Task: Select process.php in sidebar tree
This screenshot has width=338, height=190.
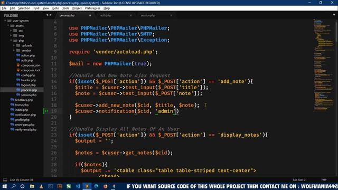Action: 29,90
